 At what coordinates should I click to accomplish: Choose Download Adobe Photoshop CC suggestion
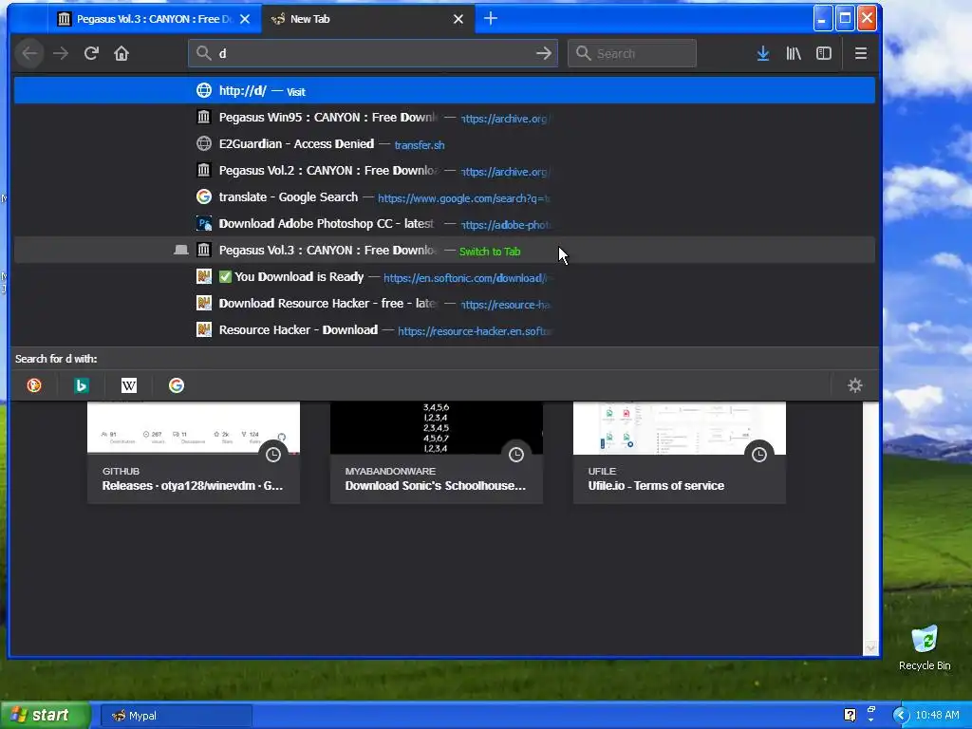click(x=444, y=224)
